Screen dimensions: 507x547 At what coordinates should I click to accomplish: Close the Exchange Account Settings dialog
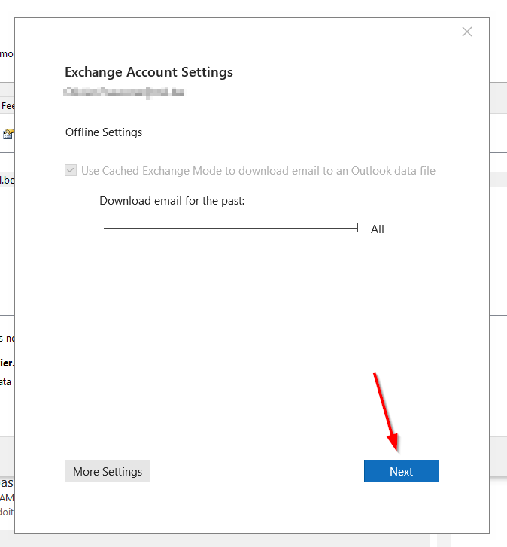(x=467, y=32)
